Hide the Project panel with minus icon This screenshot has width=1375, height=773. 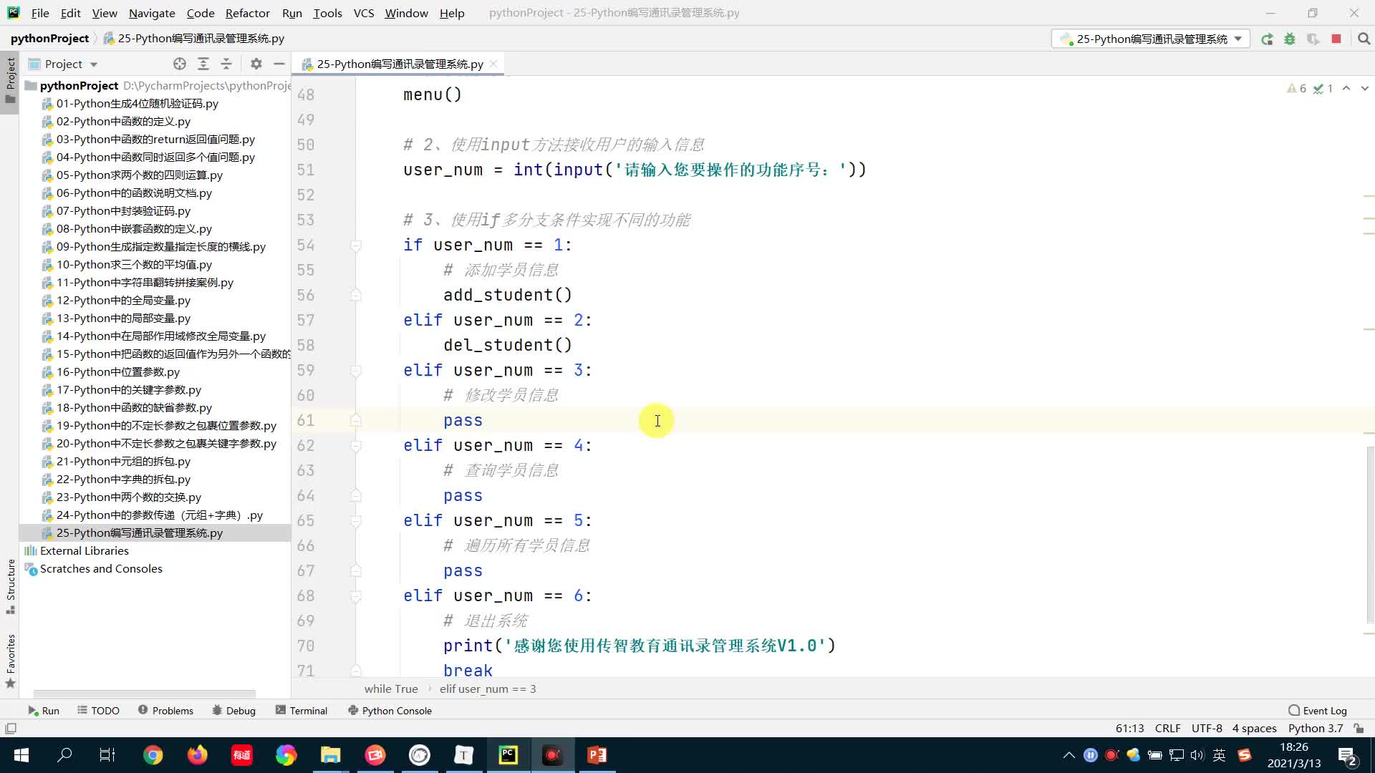(x=279, y=64)
